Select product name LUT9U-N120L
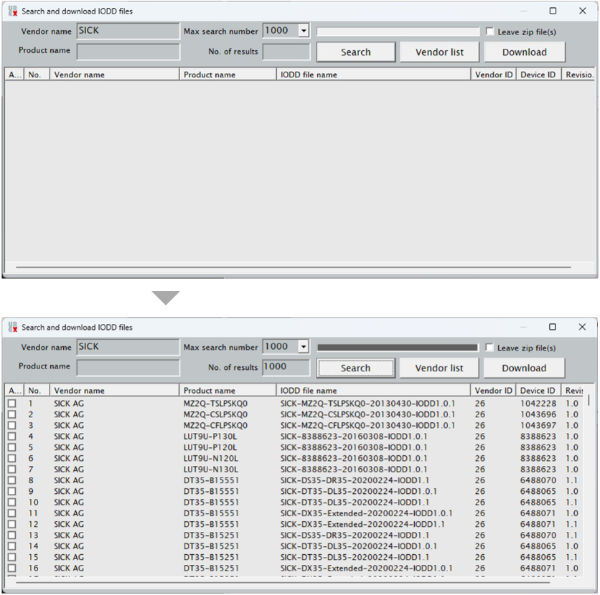 click(x=210, y=458)
